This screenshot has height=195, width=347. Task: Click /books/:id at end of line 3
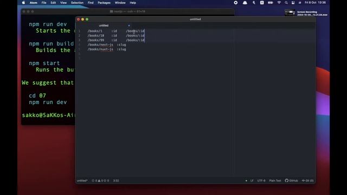click(135, 40)
